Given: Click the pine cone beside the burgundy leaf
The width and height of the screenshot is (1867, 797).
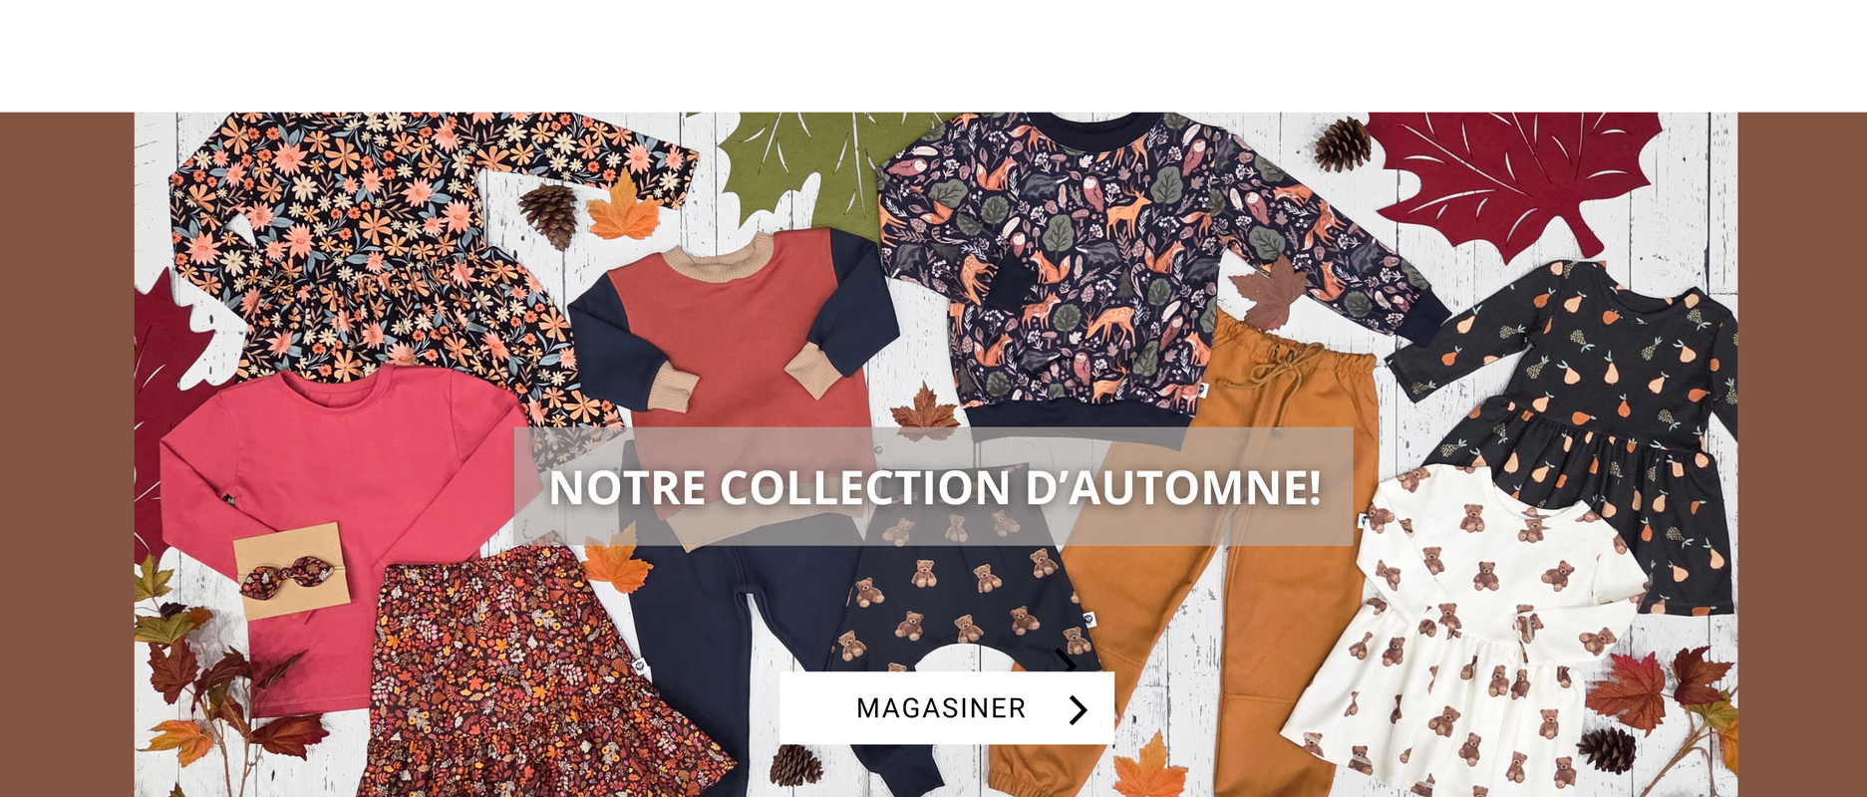Looking at the screenshot, I should [x=1342, y=143].
